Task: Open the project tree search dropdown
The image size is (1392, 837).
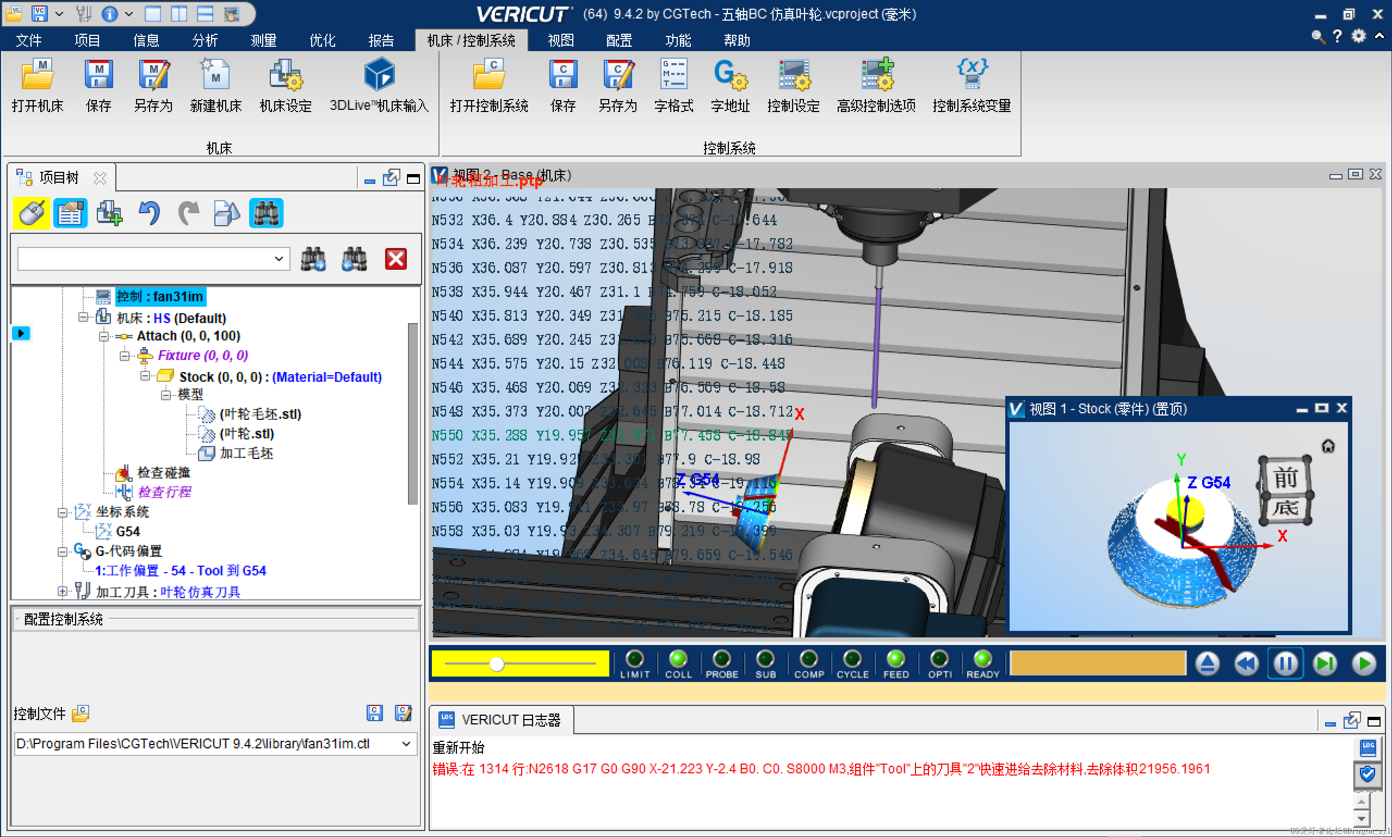Action: [x=279, y=259]
